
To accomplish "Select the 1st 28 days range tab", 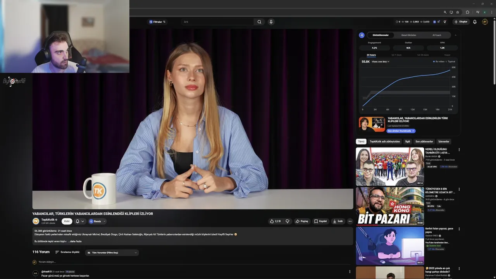I will (x=423, y=55).
